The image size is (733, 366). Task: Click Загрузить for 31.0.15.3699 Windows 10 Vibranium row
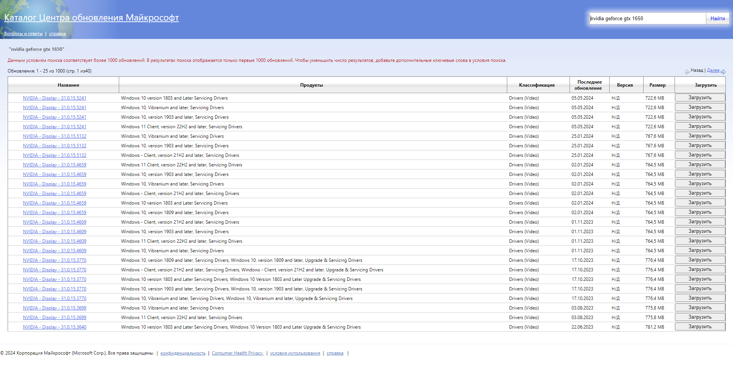tap(700, 308)
